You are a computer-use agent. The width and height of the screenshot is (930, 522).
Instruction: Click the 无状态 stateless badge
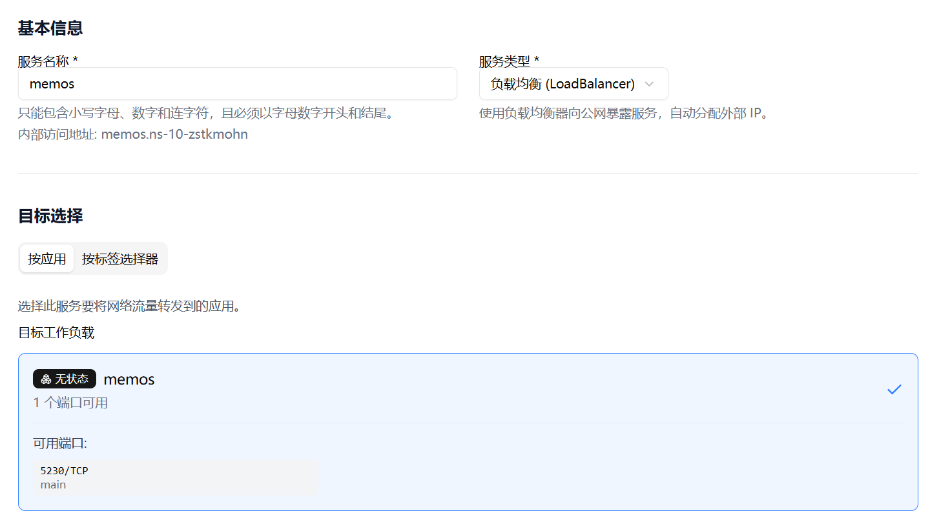pos(64,379)
